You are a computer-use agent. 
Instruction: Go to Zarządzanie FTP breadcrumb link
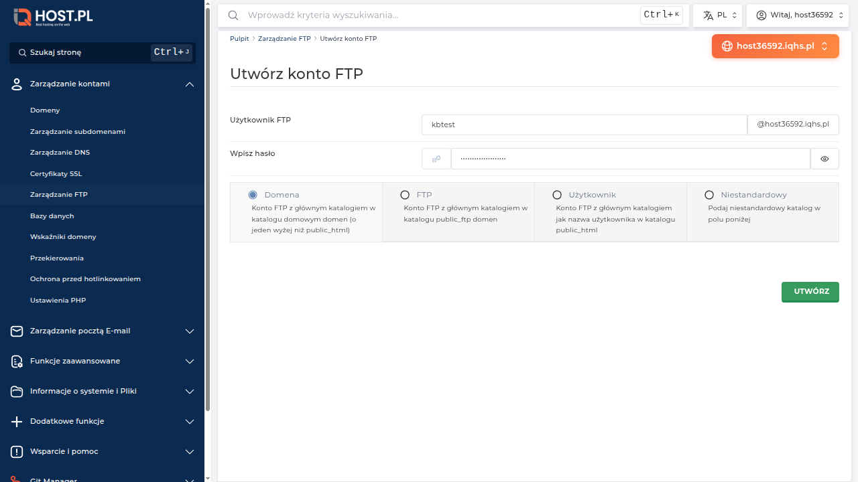tap(284, 39)
